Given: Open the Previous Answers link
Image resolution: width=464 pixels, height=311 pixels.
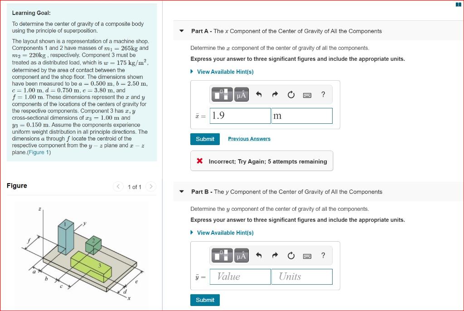Looking at the screenshot, I should (249, 139).
